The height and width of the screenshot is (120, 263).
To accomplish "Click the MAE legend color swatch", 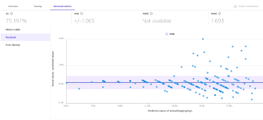I will 167,34.
